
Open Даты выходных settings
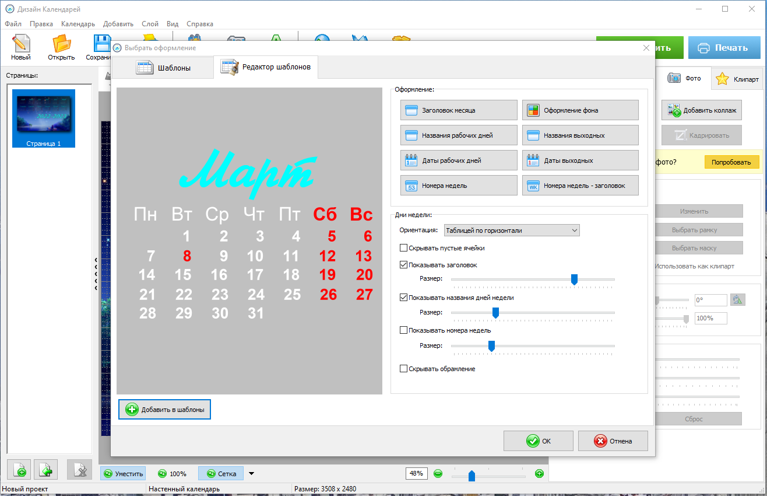pos(580,160)
